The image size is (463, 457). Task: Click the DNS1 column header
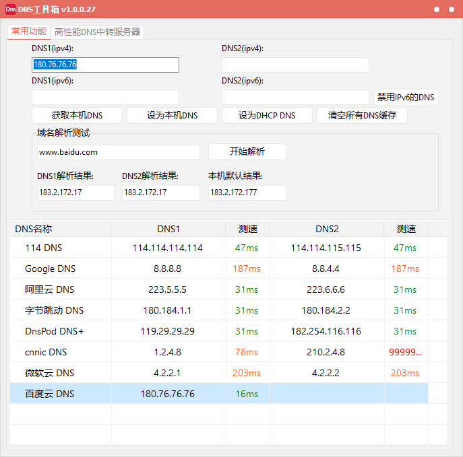[168, 229]
